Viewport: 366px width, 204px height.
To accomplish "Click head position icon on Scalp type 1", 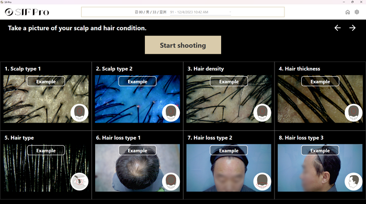I will click(79, 113).
